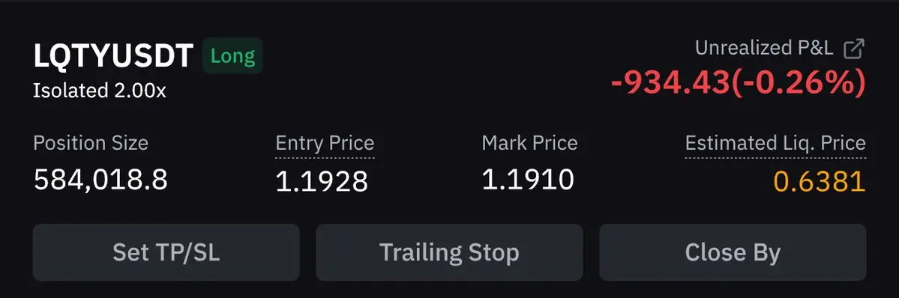899x298 pixels.
Task: Click the Position Size label
Action: tap(91, 143)
